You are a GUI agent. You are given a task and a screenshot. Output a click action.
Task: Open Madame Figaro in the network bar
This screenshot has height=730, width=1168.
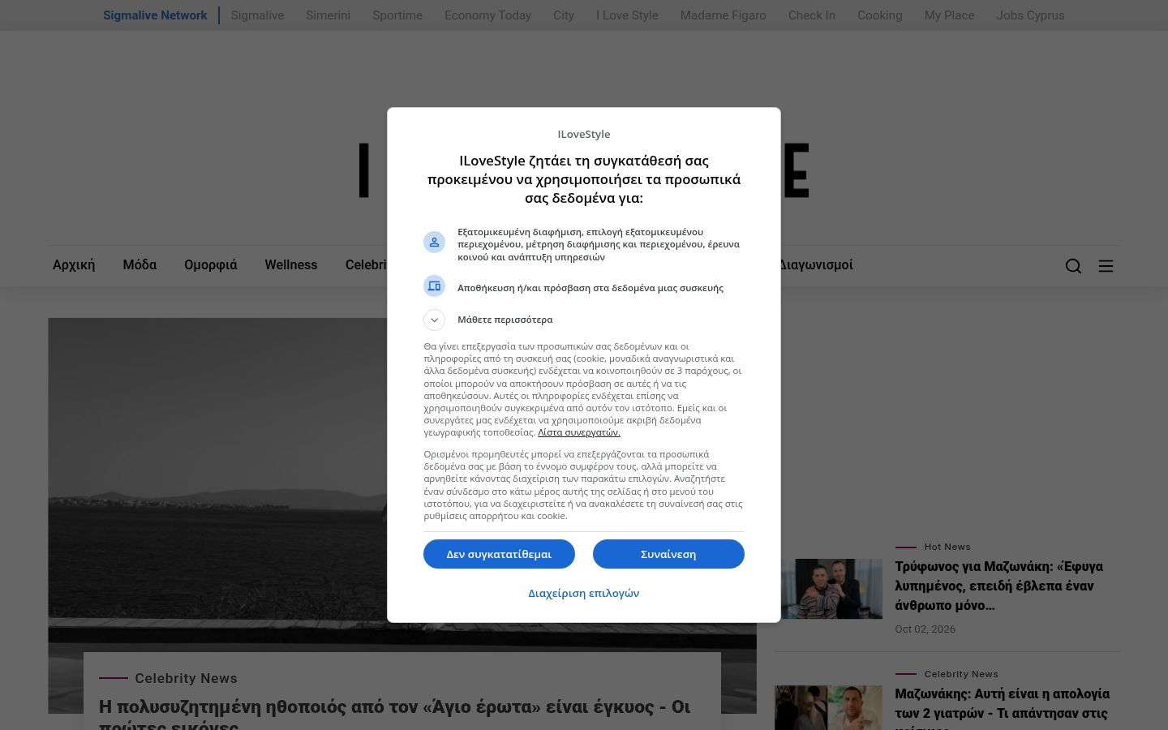[x=724, y=15]
